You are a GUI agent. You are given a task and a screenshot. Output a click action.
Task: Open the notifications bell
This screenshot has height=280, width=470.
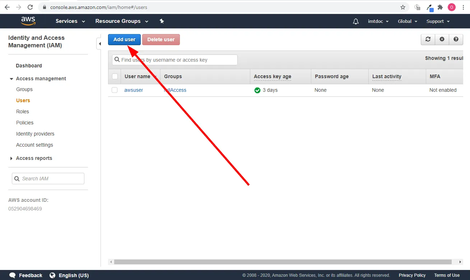[356, 22]
